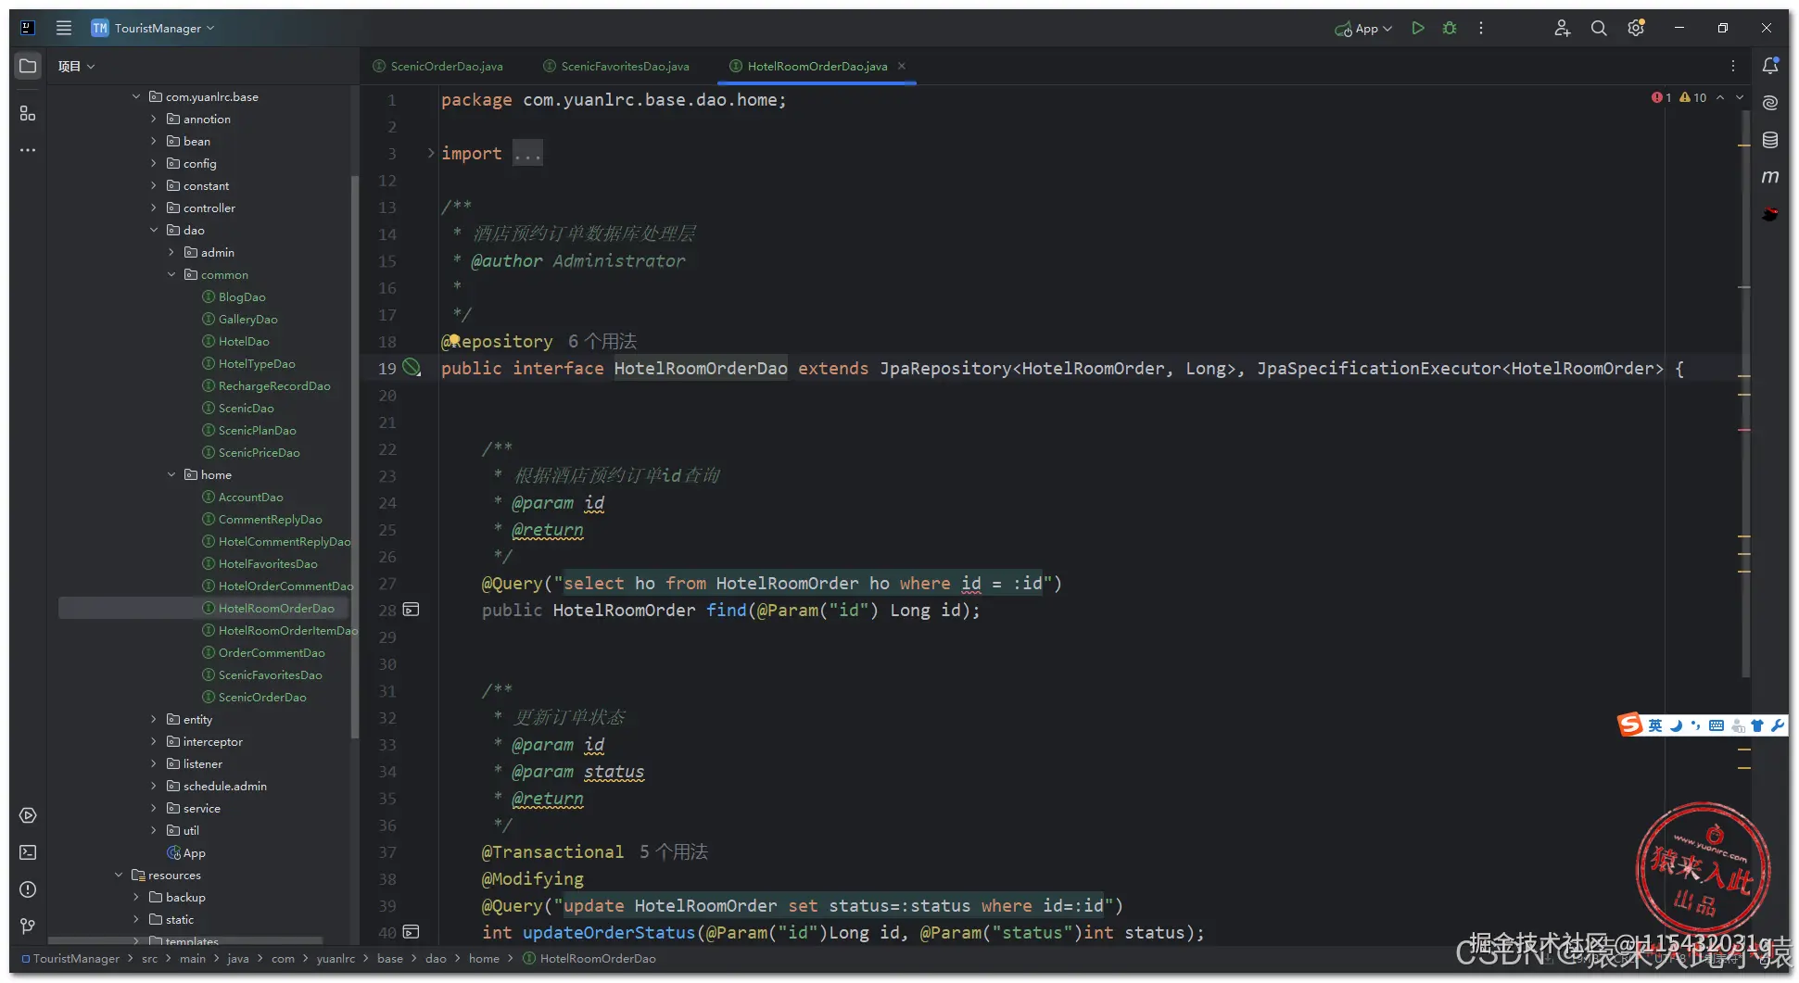This screenshot has height=983, width=1799.
Task: Expand the admin folder
Action: (x=171, y=252)
